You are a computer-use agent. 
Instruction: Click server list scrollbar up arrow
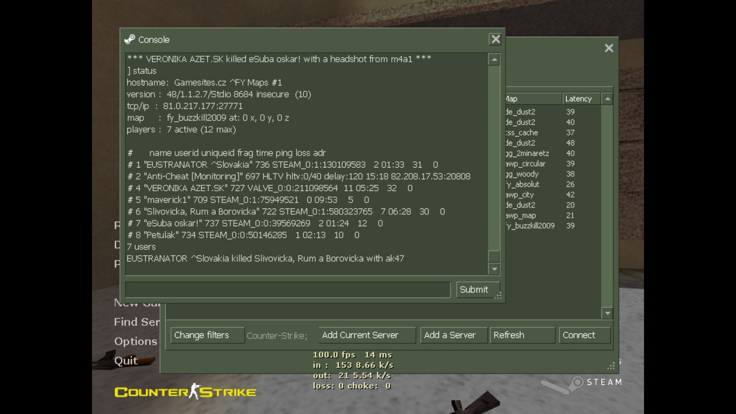coord(607,99)
